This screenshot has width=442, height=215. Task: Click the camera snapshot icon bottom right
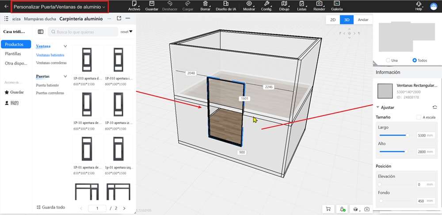pyautogui.click(x=366, y=209)
